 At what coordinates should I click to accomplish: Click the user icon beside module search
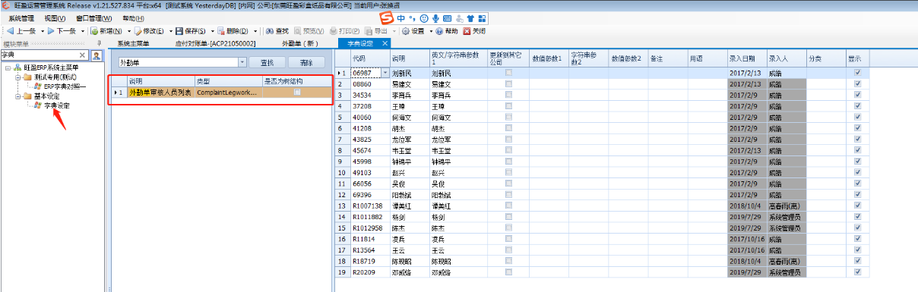(97, 55)
